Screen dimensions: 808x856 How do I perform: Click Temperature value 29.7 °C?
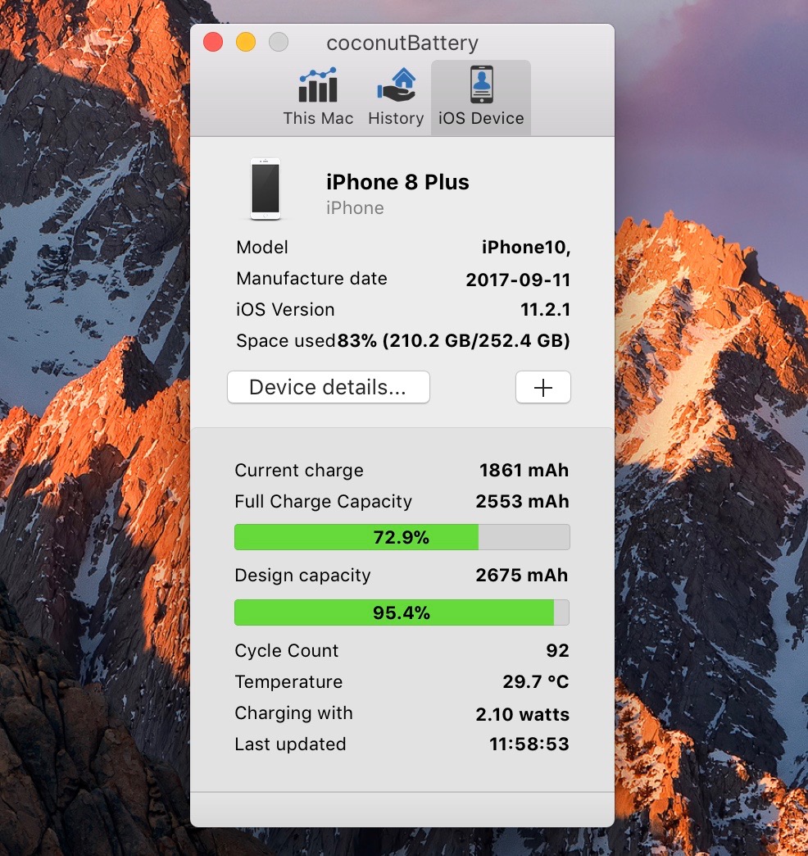click(536, 681)
